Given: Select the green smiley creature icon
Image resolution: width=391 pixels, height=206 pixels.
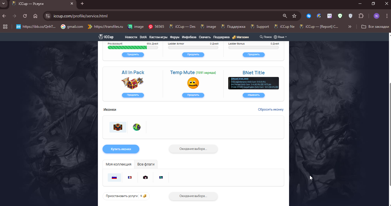Looking at the screenshot, I should tap(137, 127).
